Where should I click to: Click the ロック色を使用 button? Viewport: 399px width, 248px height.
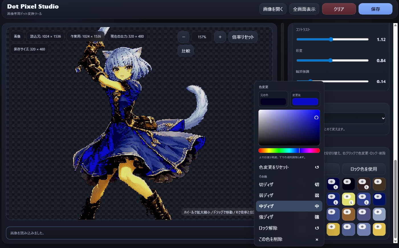[x=363, y=169]
